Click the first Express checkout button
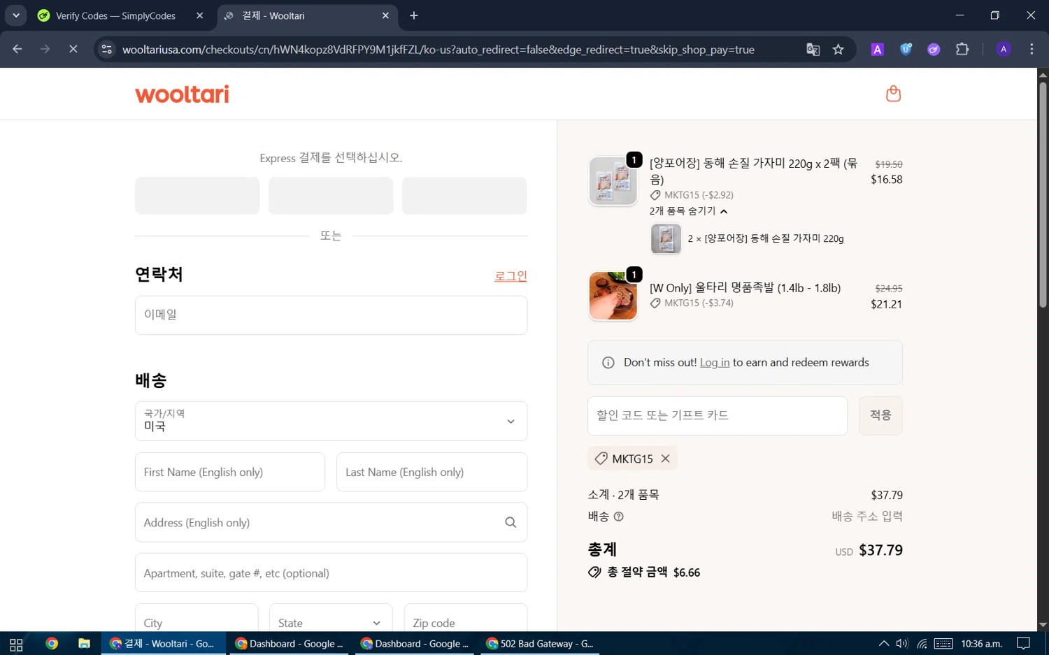Screen dimensions: 1049x655 click(197, 196)
